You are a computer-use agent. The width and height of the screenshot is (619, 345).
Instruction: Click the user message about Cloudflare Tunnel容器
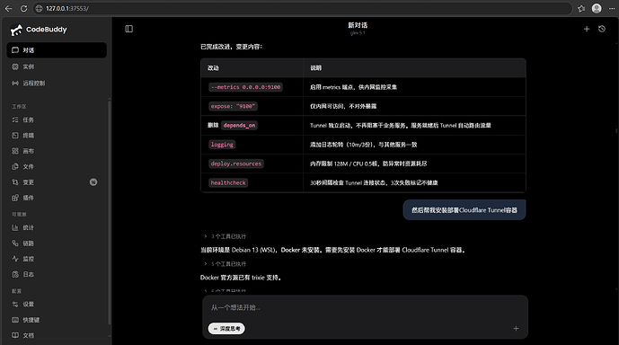464,210
